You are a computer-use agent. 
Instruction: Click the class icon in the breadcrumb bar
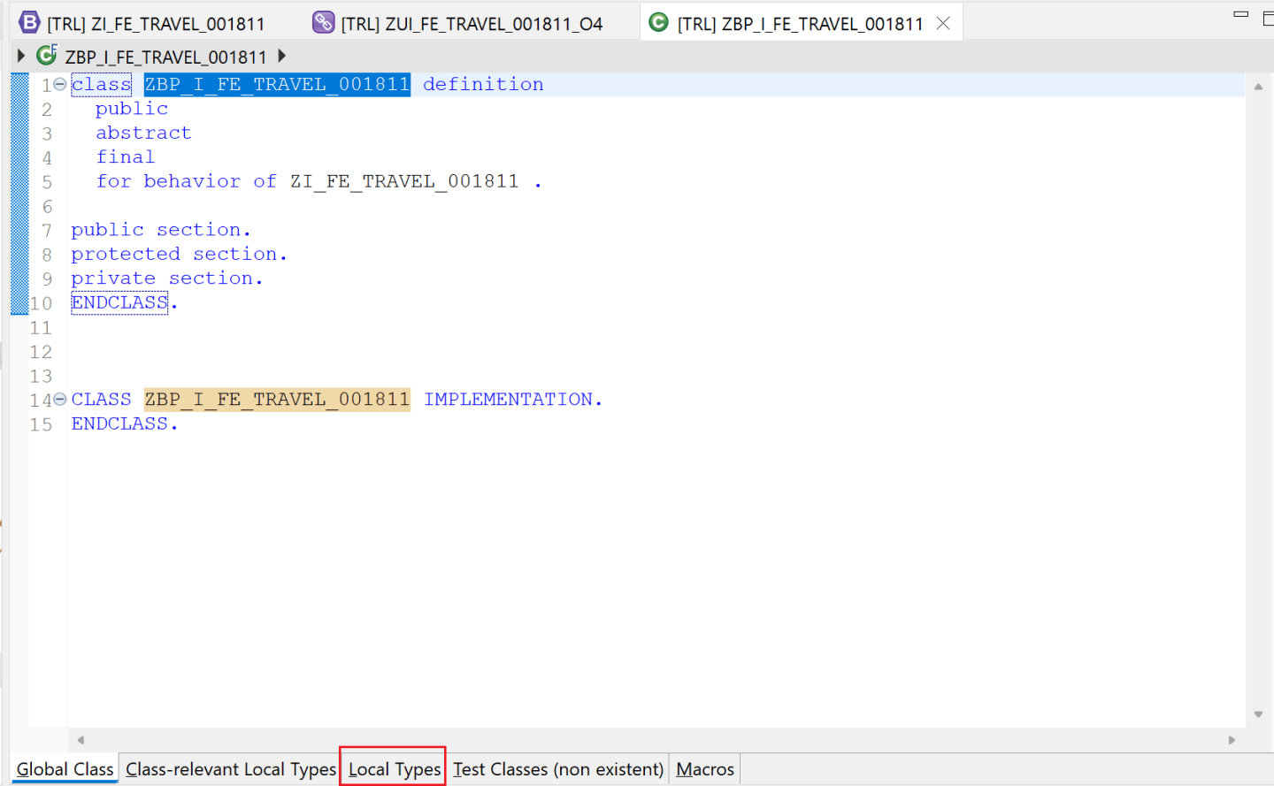[x=47, y=56]
